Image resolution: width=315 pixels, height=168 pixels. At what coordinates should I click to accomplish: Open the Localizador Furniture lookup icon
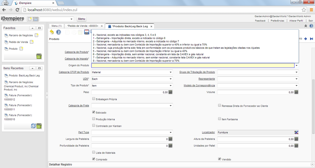[296, 133]
